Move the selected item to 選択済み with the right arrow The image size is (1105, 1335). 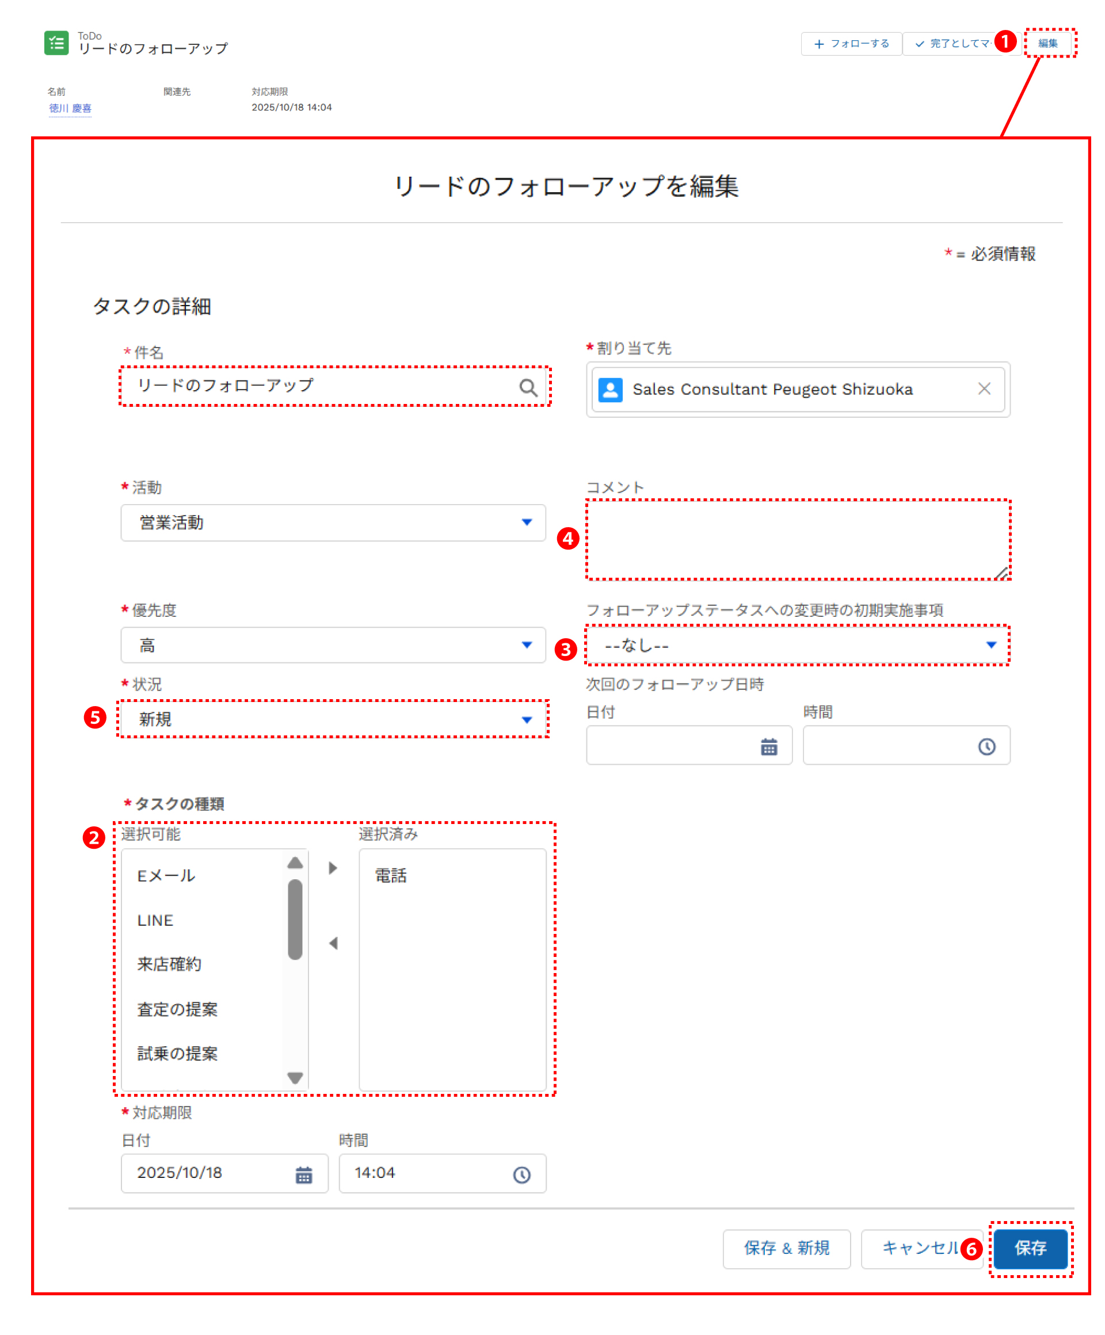pos(333,868)
